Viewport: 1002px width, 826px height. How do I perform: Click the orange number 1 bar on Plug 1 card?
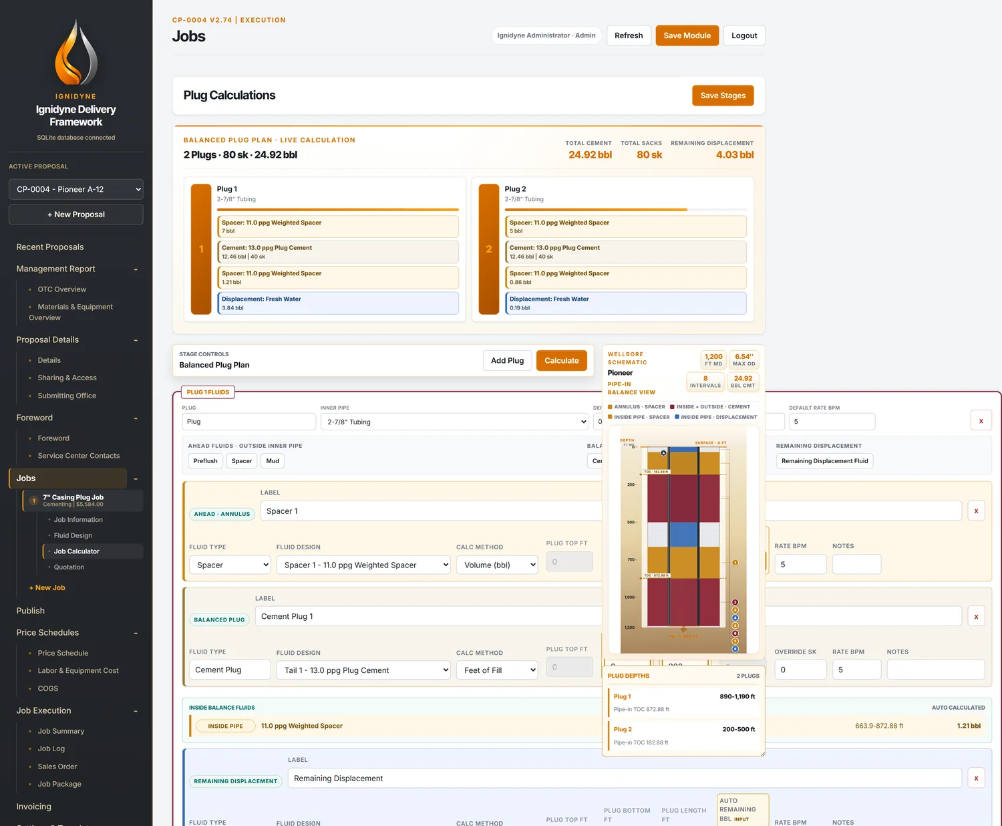pos(201,249)
